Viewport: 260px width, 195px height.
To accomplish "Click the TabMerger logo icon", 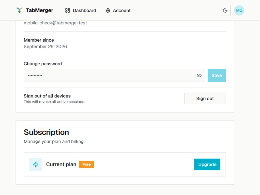I will click(19, 10).
